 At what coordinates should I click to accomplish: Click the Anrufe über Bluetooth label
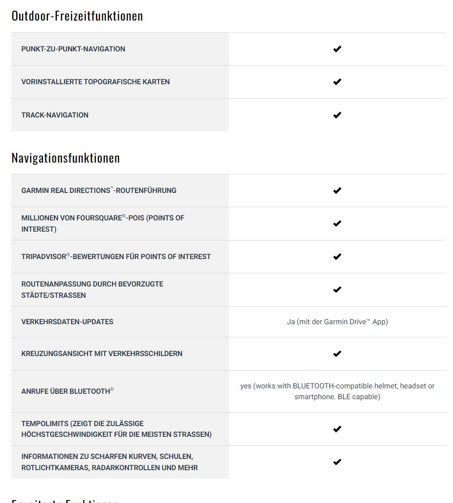pos(68,391)
